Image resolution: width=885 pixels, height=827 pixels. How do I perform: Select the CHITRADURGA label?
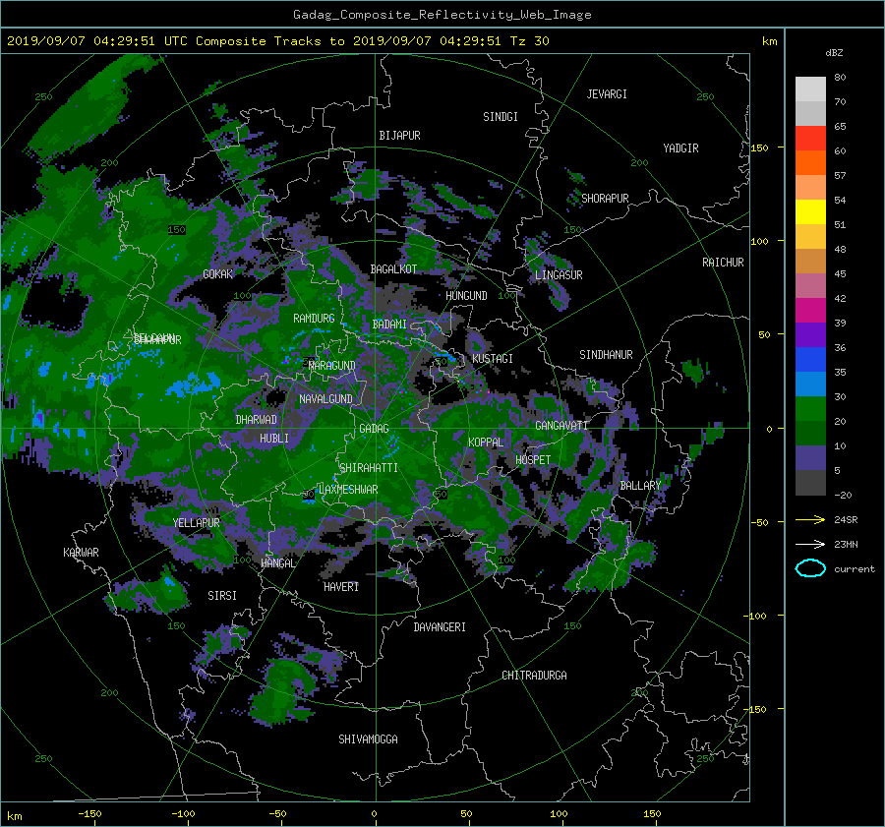(x=534, y=676)
